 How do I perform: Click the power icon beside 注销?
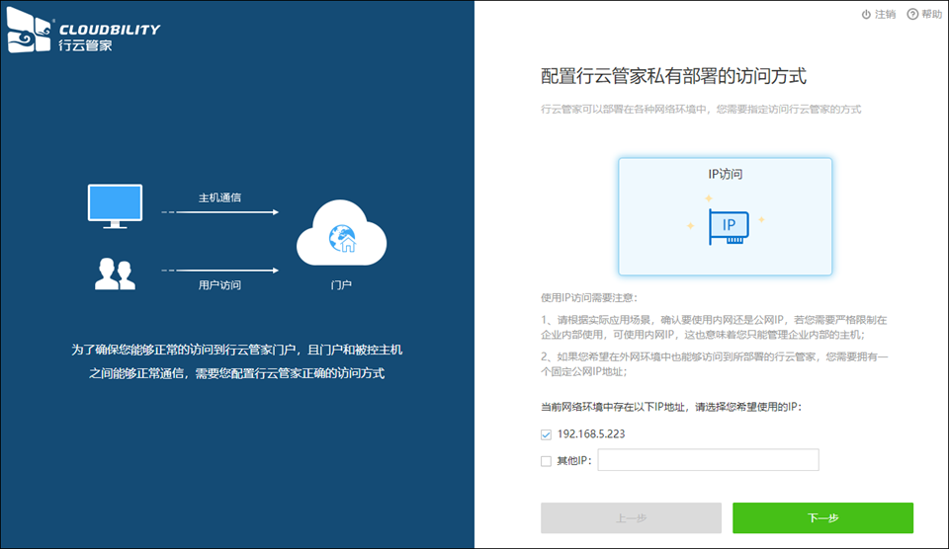click(x=866, y=15)
